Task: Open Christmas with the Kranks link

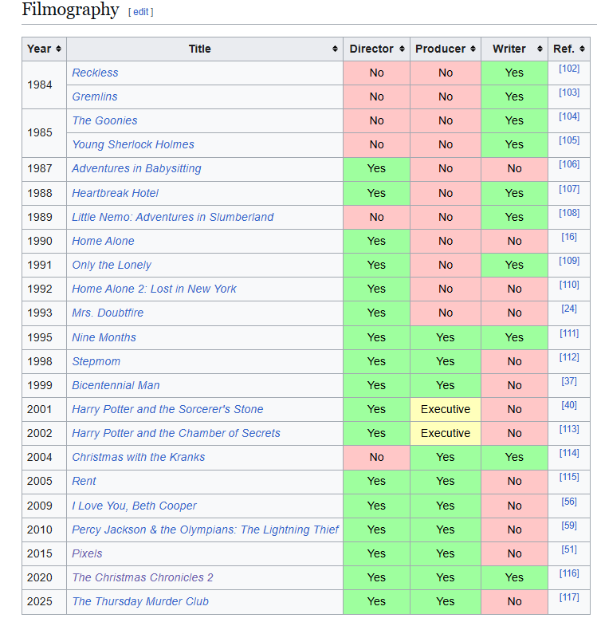Action: point(139,457)
